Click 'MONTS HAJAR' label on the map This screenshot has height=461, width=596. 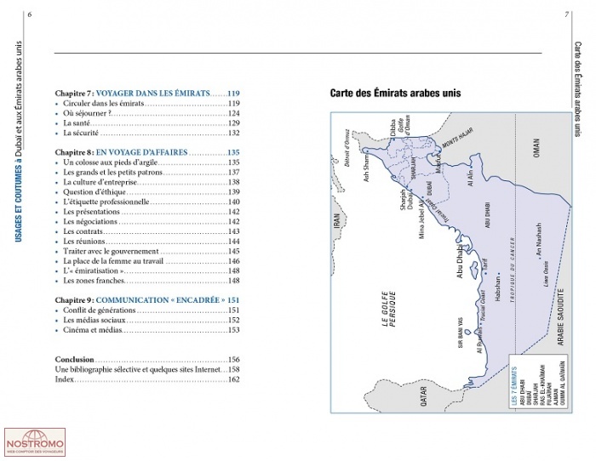coord(458,139)
